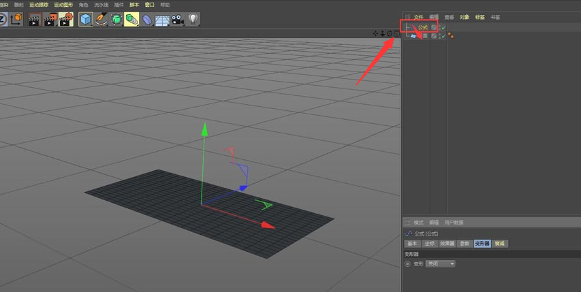Toggle green enable checkmark of 公式
The height and width of the screenshot is (292, 581).
pos(443,27)
